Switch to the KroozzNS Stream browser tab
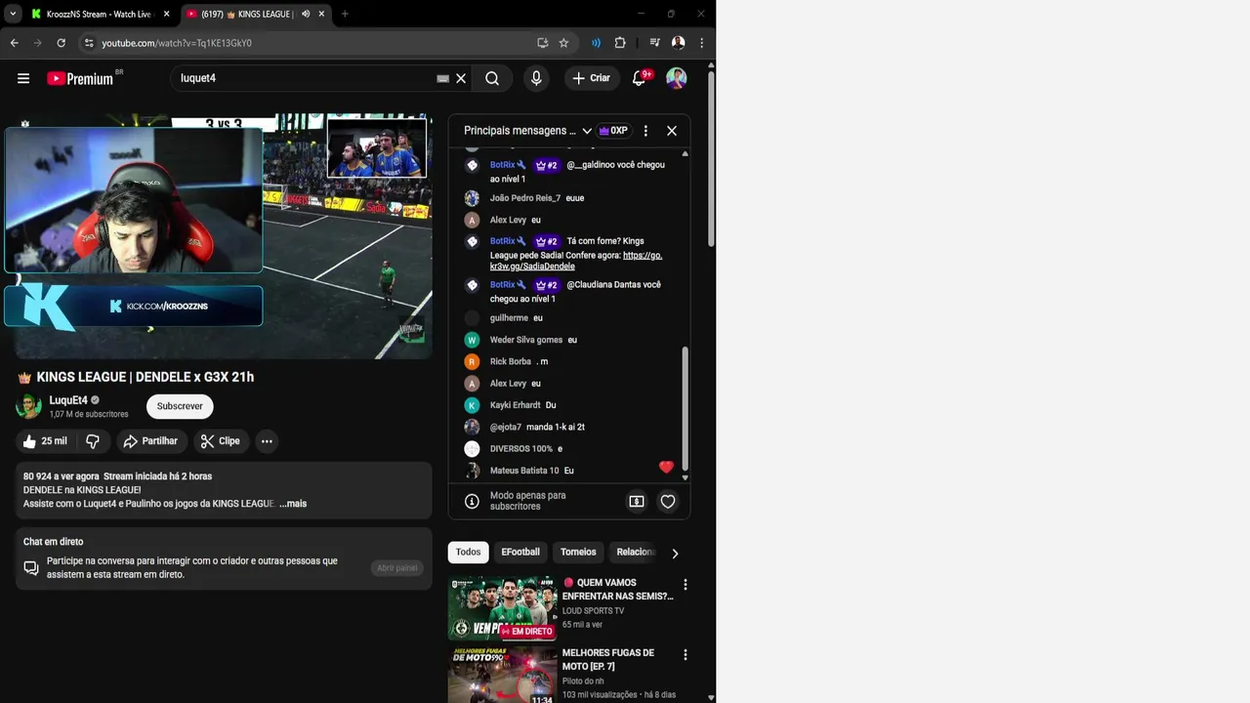 click(x=98, y=14)
